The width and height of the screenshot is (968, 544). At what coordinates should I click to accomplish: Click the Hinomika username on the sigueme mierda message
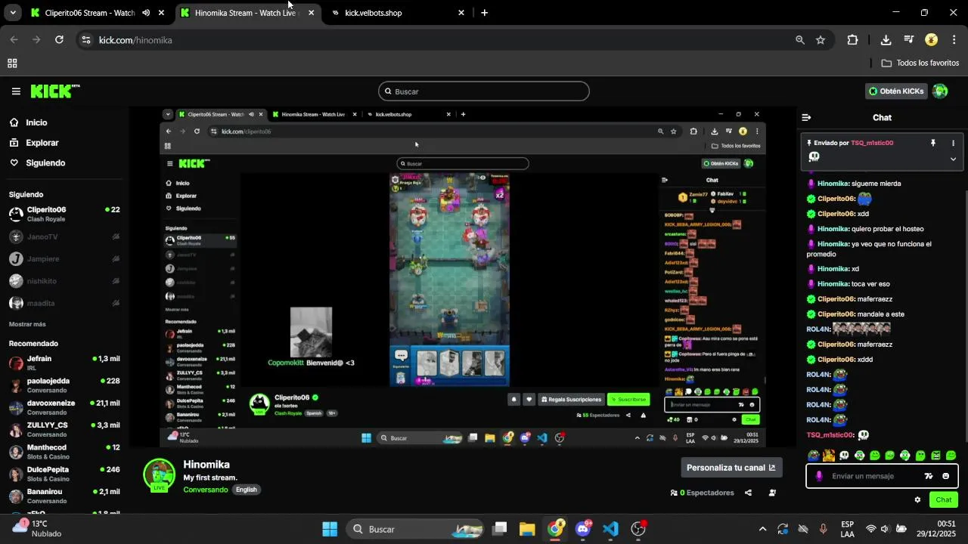833,184
